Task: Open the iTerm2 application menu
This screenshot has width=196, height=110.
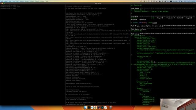Action: point(6,1)
